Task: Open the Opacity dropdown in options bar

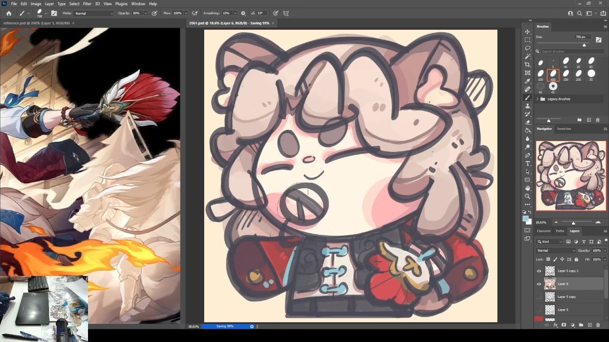Action: tap(145, 13)
